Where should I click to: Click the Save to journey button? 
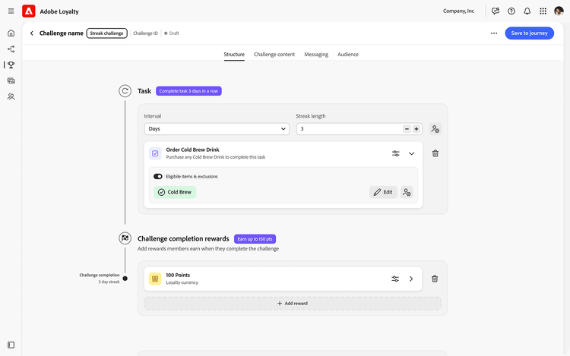point(529,33)
